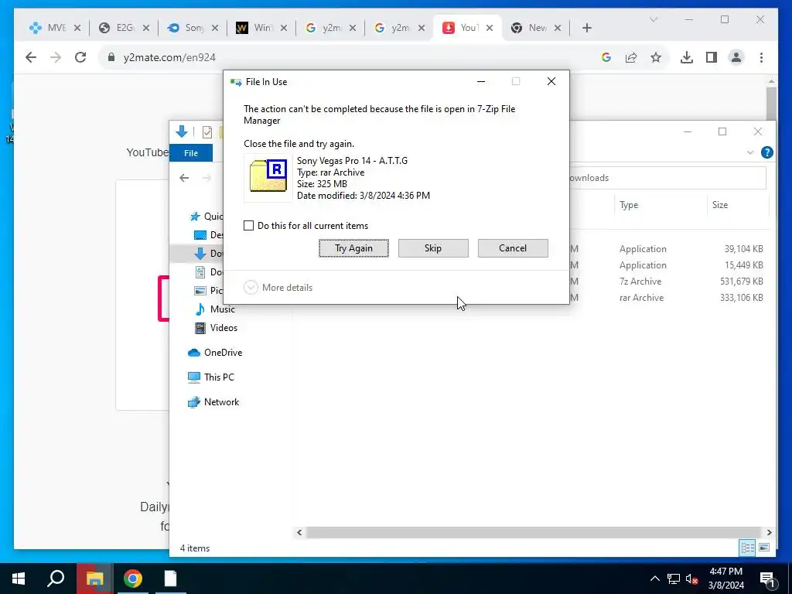The height and width of the screenshot is (594, 792).
Task: Select OneDrive in Explorer sidebar
Action: tap(215, 353)
